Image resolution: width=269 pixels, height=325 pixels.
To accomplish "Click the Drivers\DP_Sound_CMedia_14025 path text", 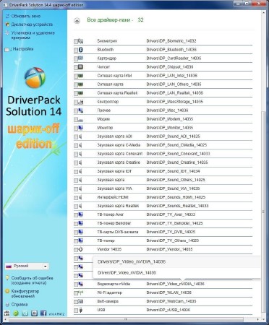I will pos(176,145).
